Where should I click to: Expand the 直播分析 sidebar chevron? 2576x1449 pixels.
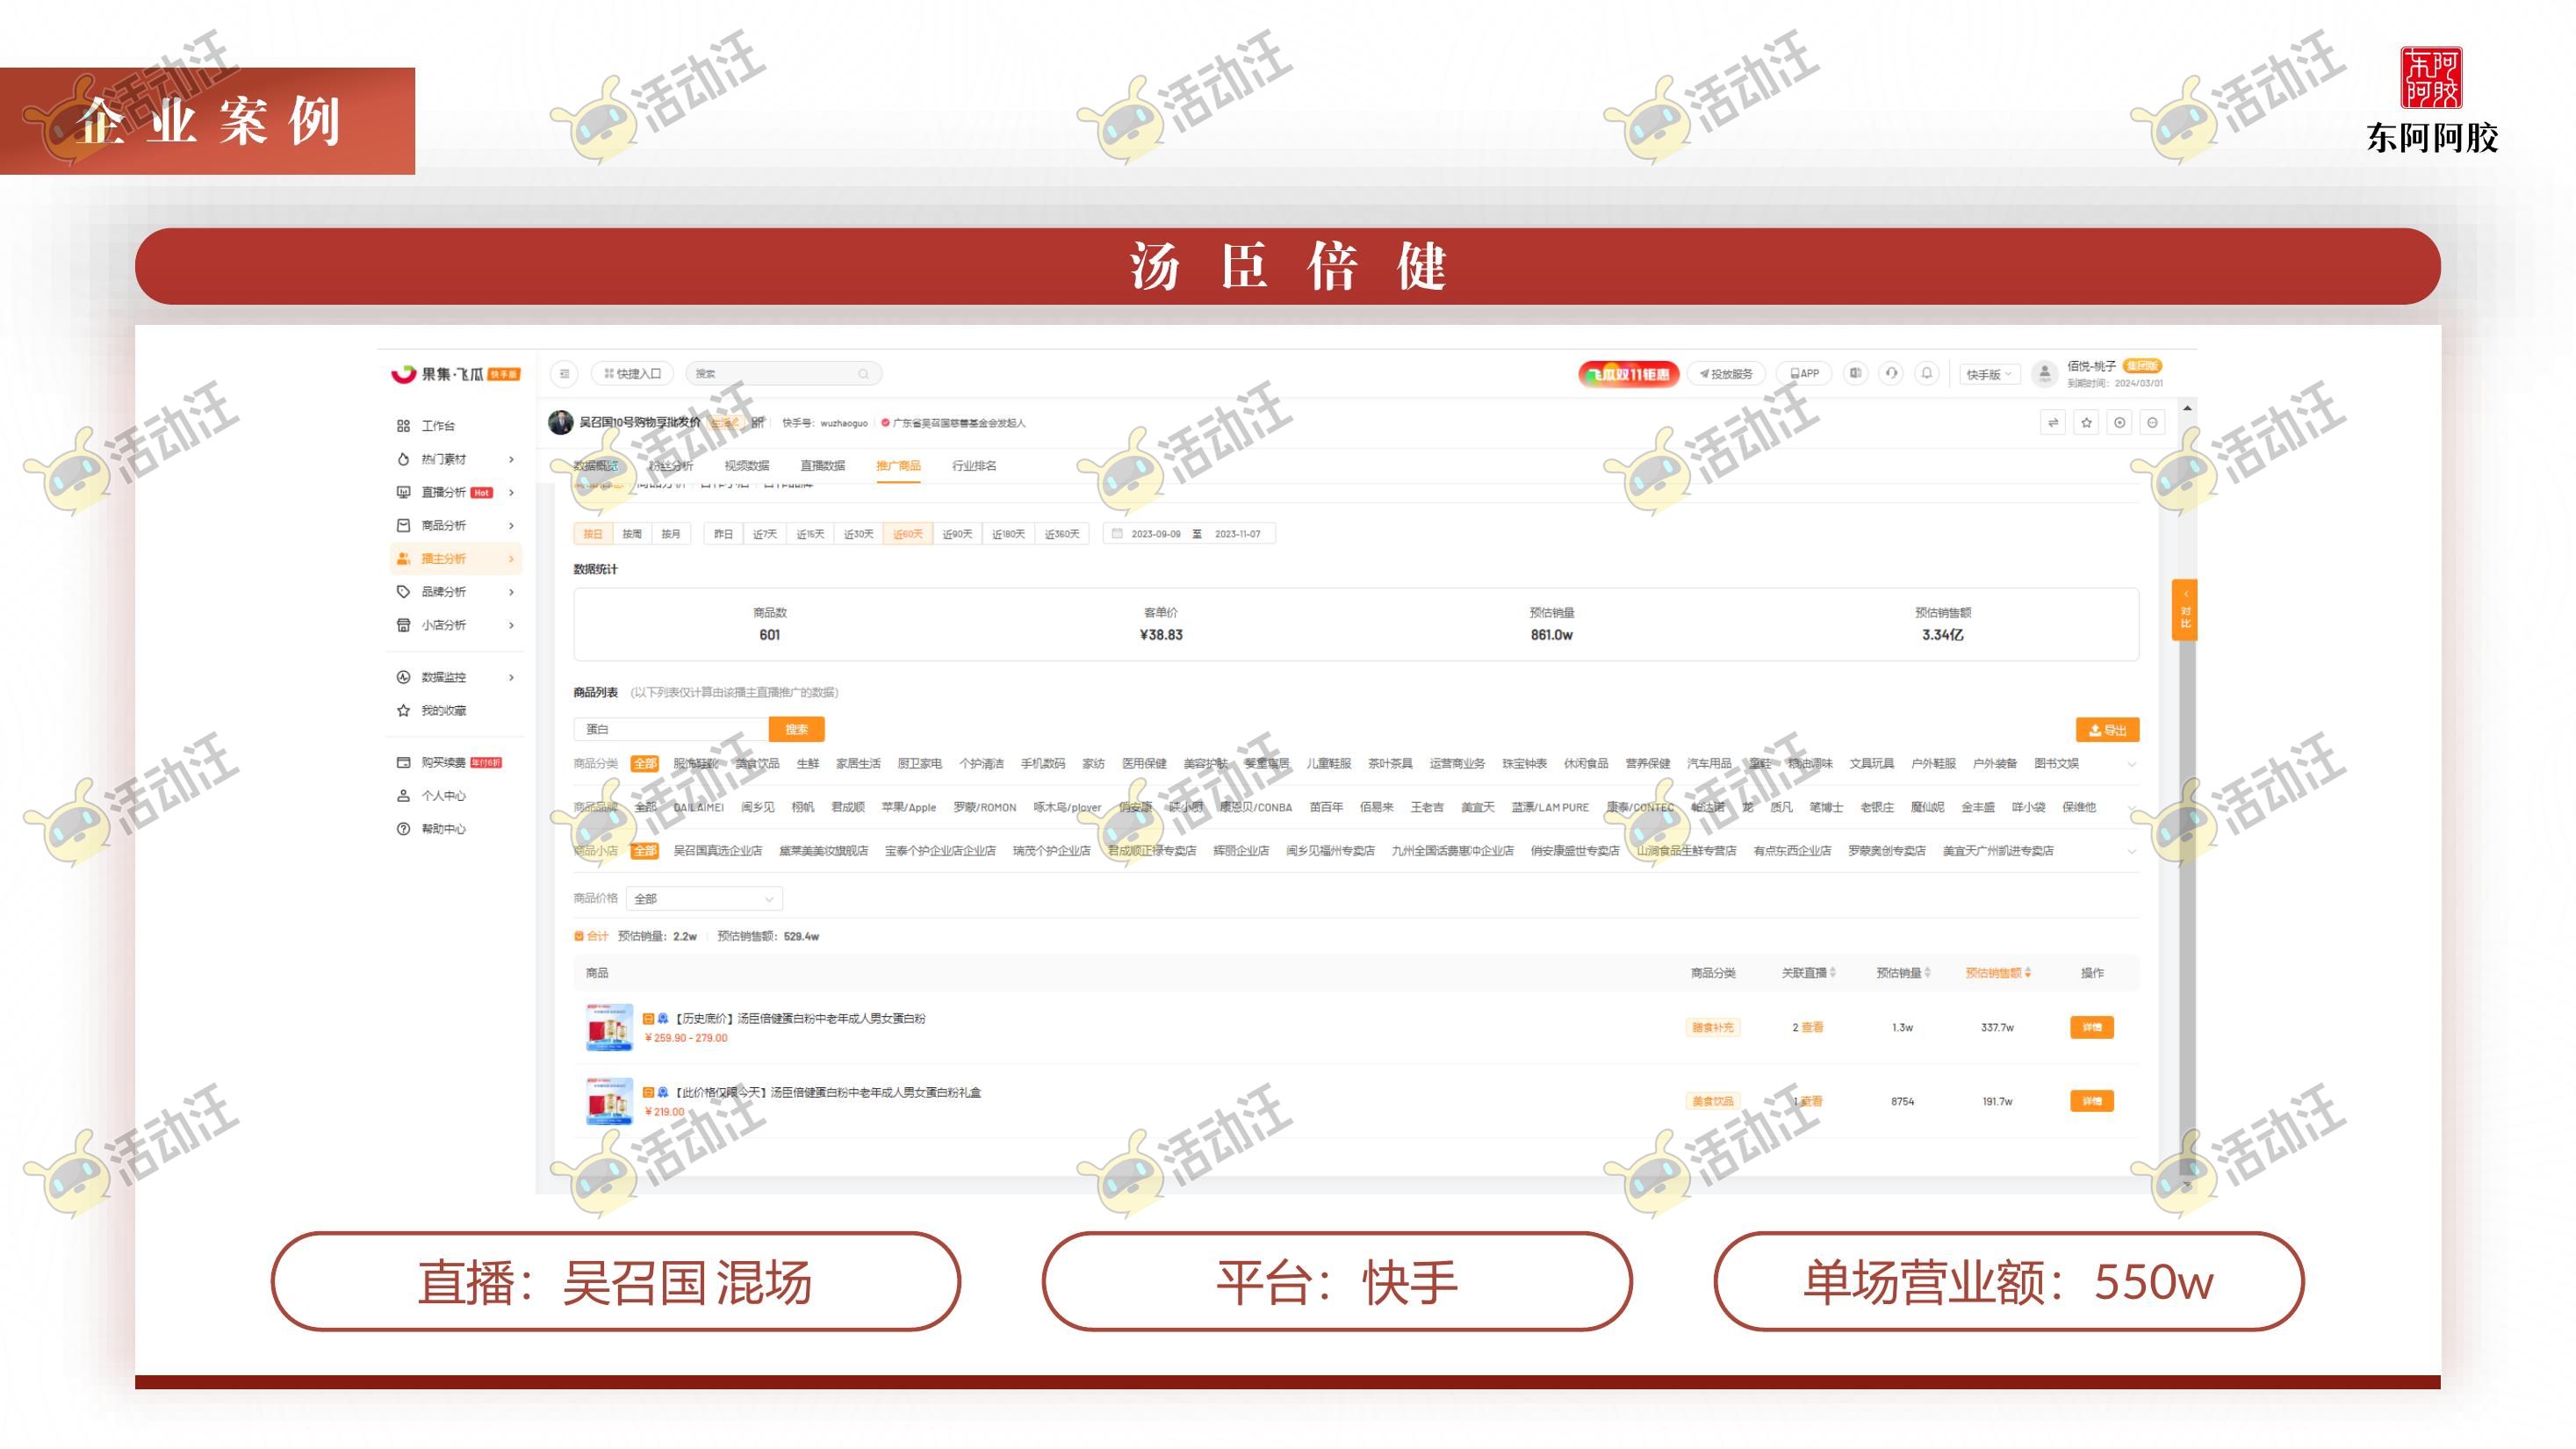pos(511,492)
